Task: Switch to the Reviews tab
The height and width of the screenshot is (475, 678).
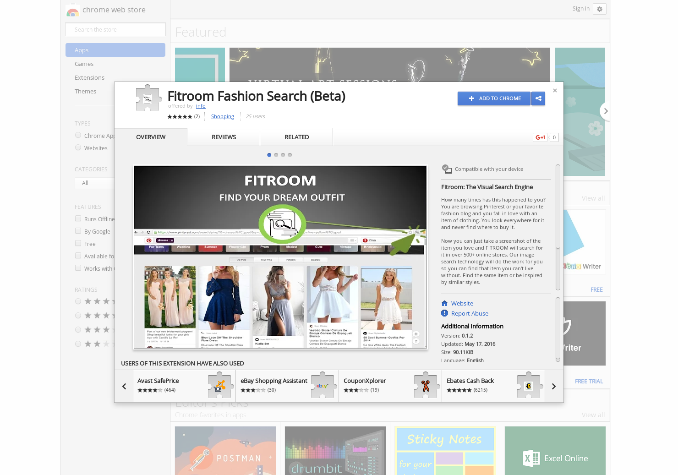Action: [x=223, y=137]
